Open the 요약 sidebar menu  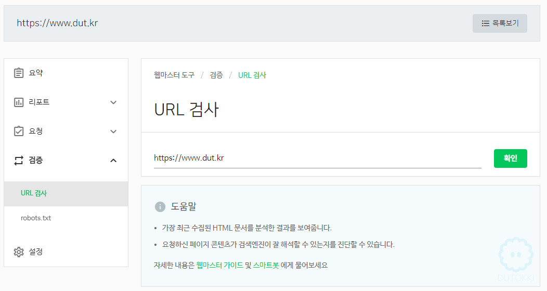click(x=66, y=73)
